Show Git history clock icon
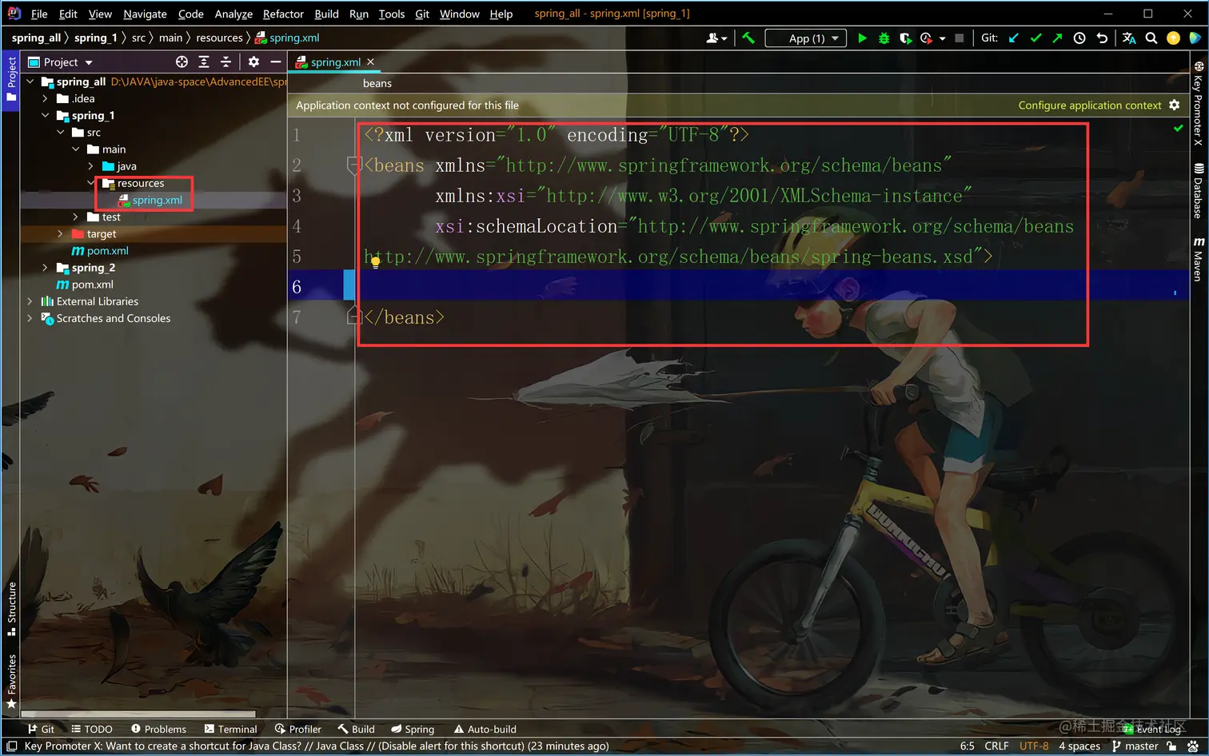 pyautogui.click(x=1079, y=38)
